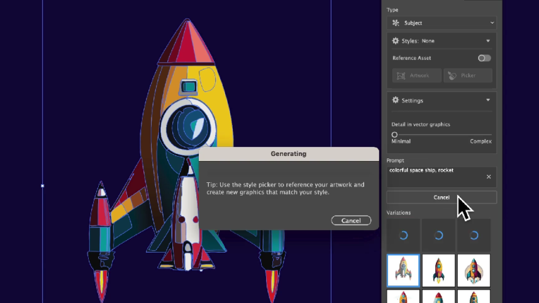Click the Minimal label under the slider

(x=401, y=141)
